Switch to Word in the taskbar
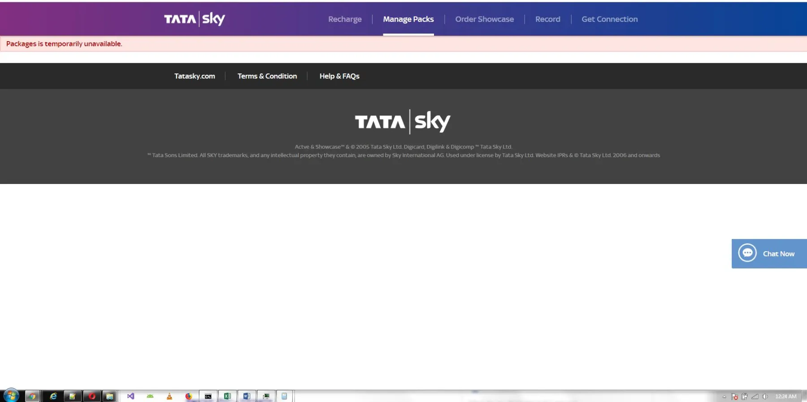Screen dimensions: 807x402 pyautogui.click(x=247, y=396)
